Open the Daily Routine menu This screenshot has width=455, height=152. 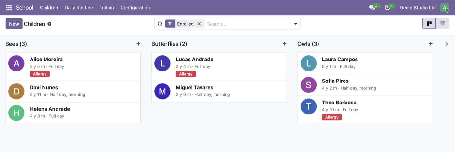pyautogui.click(x=79, y=7)
